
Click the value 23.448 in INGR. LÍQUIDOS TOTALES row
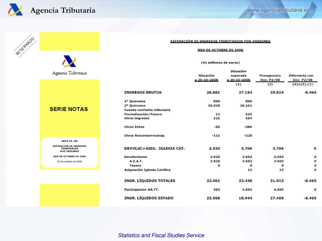tap(245, 181)
